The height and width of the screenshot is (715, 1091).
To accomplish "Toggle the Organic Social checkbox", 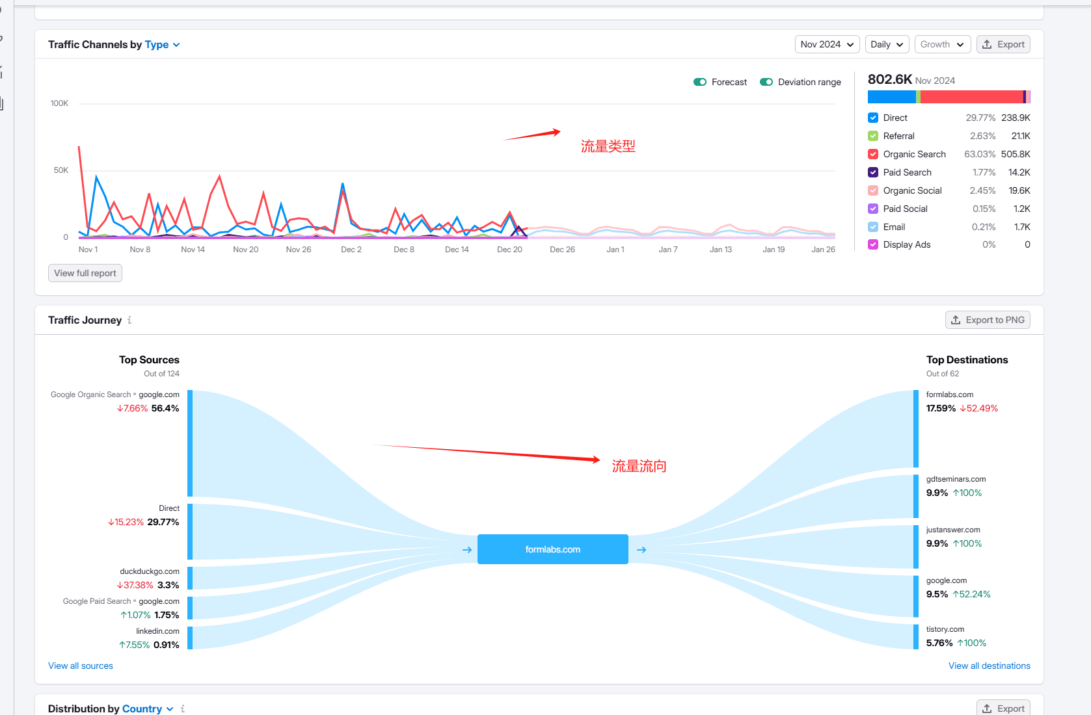I will (873, 190).
